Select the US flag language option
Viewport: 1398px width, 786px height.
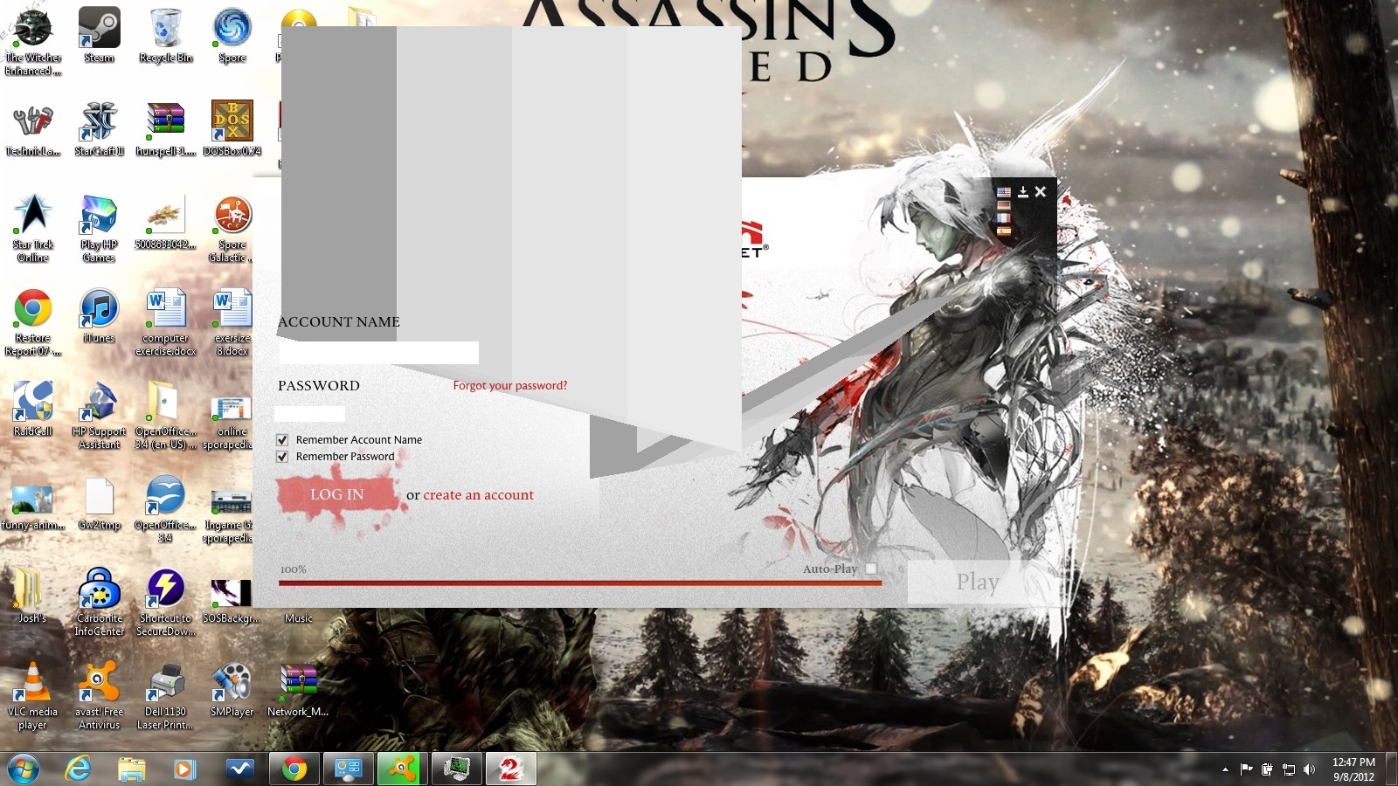pos(1004,192)
